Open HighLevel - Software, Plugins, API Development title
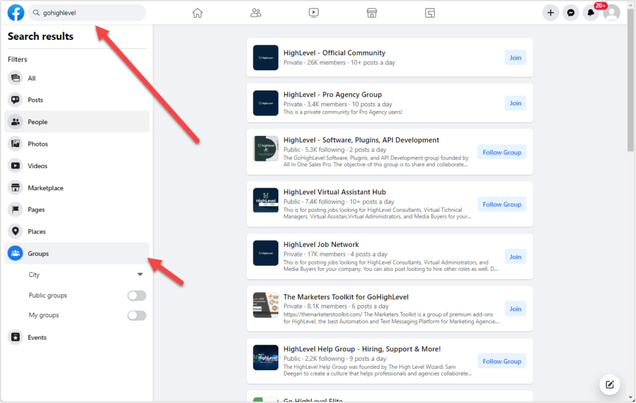 (361, 140)
